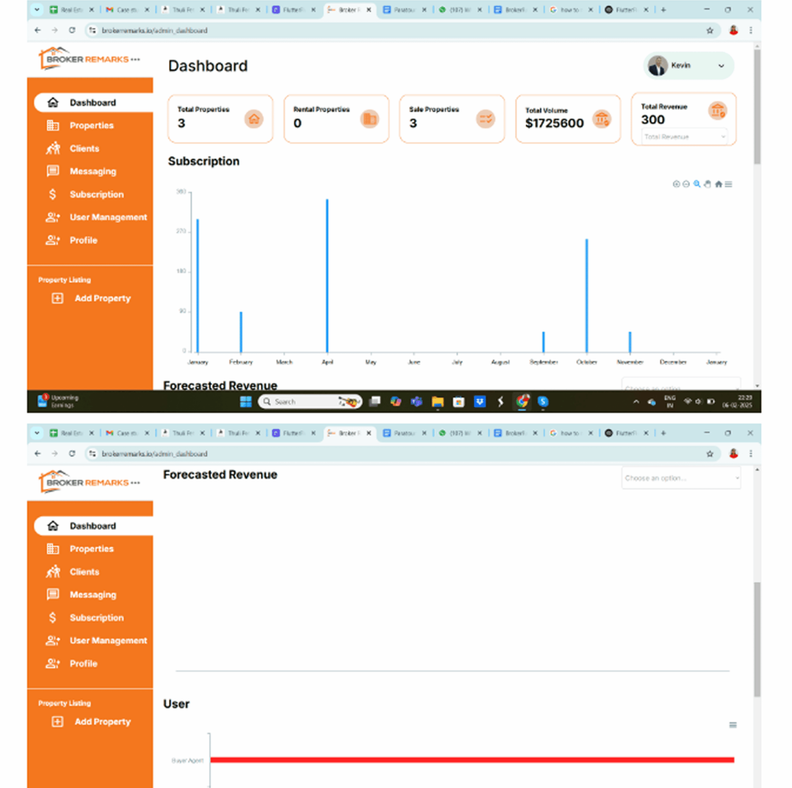The width and height of the screenshot is (792, 788).
Task: Reset the Subscription chart zoom with the home icon
Action: (x=718, y=184)
